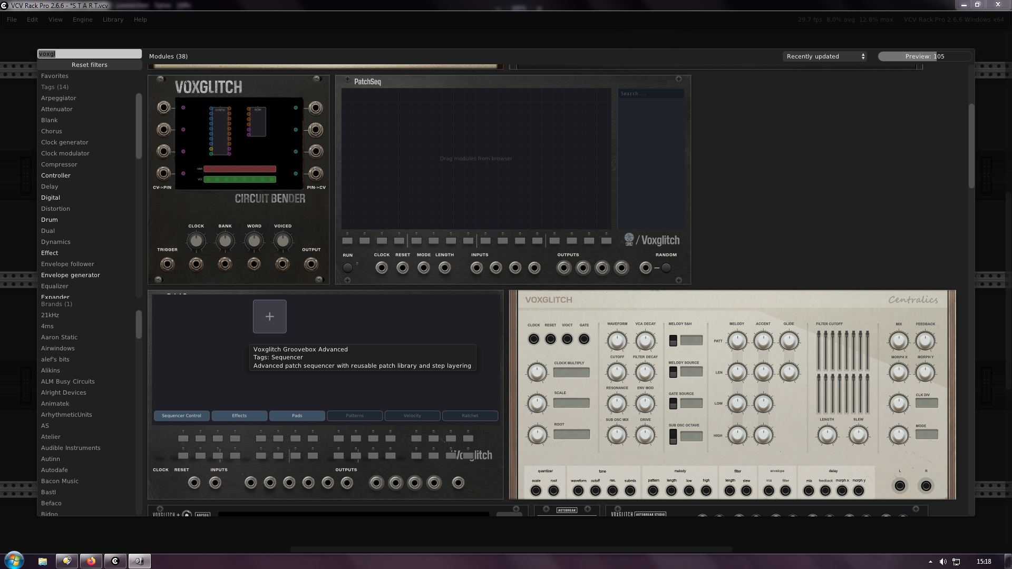Image resolution: width=1012 pixels, height=569 pixels.
Task: Switch to the Effects tab in Groovebox
Action: (x=239, y=416)
